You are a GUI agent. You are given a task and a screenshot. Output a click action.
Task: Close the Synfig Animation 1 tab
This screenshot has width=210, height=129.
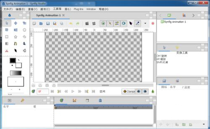click(63, 15)
